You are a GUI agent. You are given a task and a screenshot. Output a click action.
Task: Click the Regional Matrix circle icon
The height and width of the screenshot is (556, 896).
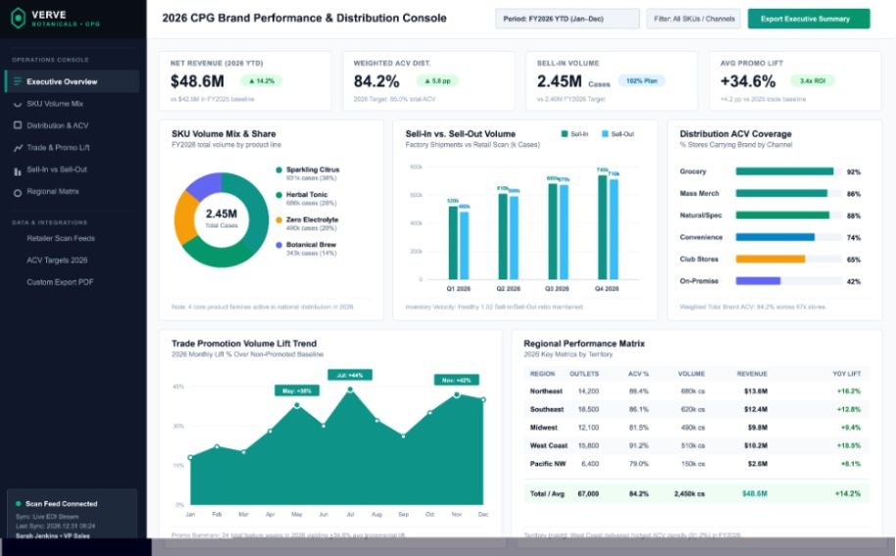(17, 192)
